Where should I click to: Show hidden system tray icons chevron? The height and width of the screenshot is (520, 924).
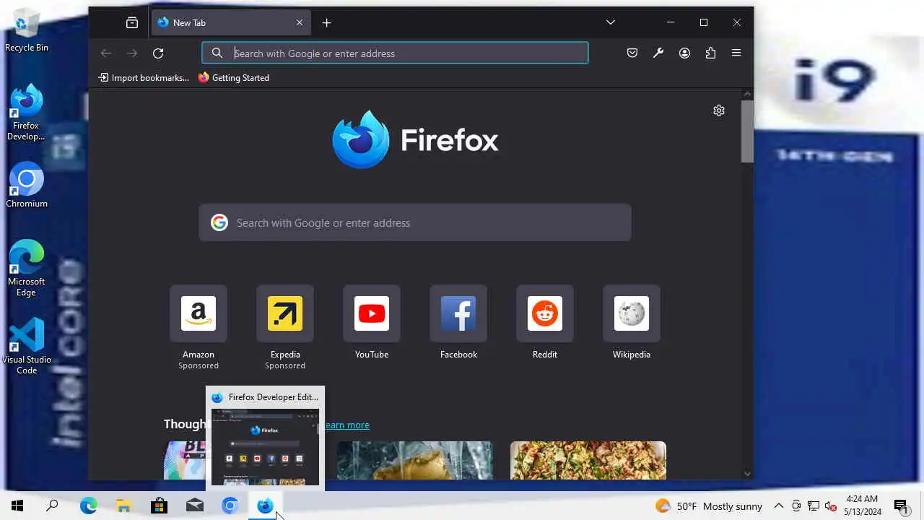click(779, 506)
